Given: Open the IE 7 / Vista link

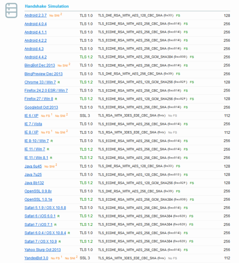Looking at the screenshot, I should point(33,124).
